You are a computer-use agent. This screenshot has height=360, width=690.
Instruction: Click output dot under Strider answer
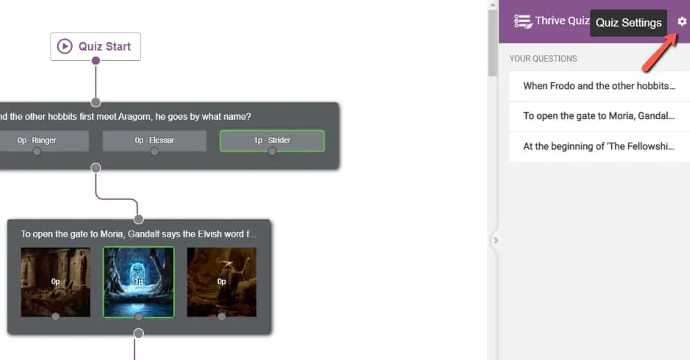(x=272, y=152)
